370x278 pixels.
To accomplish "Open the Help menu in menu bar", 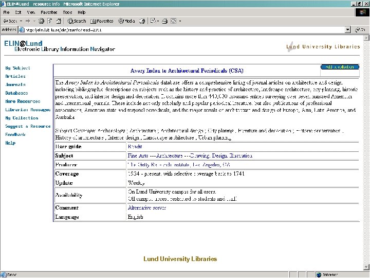I will point(81,12).
